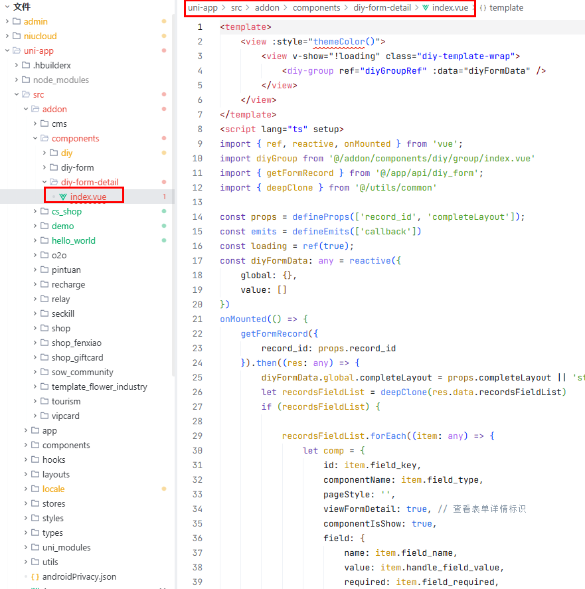Click the folder icon next to admin

click(17, 21)
